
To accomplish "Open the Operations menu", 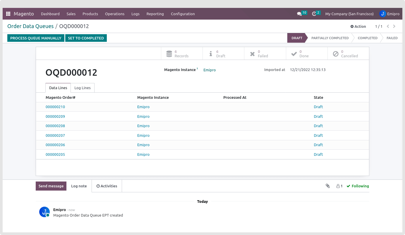I will click(x=115, y=14).
